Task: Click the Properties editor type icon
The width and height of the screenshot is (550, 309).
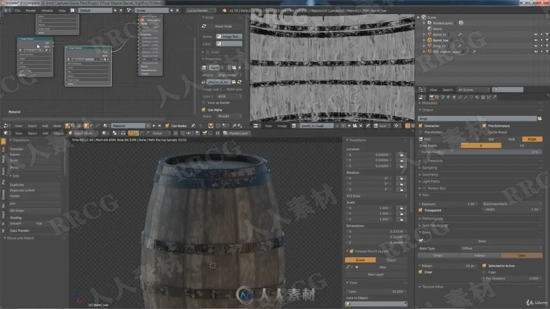Action: pos(421,97)
